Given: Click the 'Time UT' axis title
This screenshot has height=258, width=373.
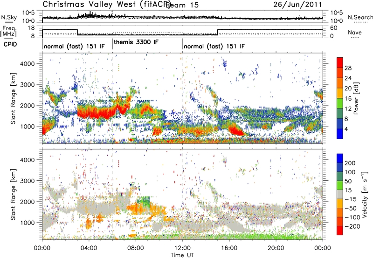Looking at the screenshot, I should tap(182, 255).
